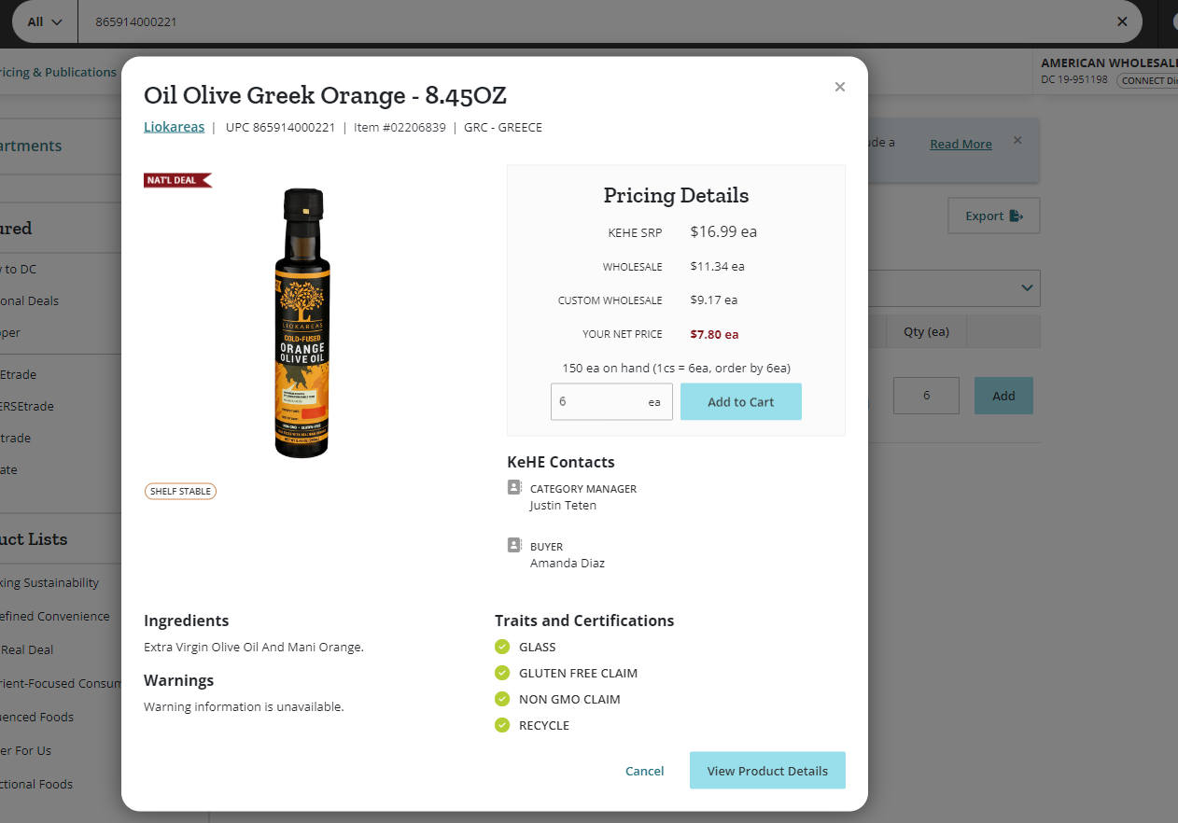The height and width of the screenshot is (823, 1178).
Task: Click the NAT'L DEAL ribbon badge
Action: (177, 180)
